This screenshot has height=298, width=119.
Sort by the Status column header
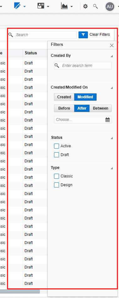tap(31, 53)
